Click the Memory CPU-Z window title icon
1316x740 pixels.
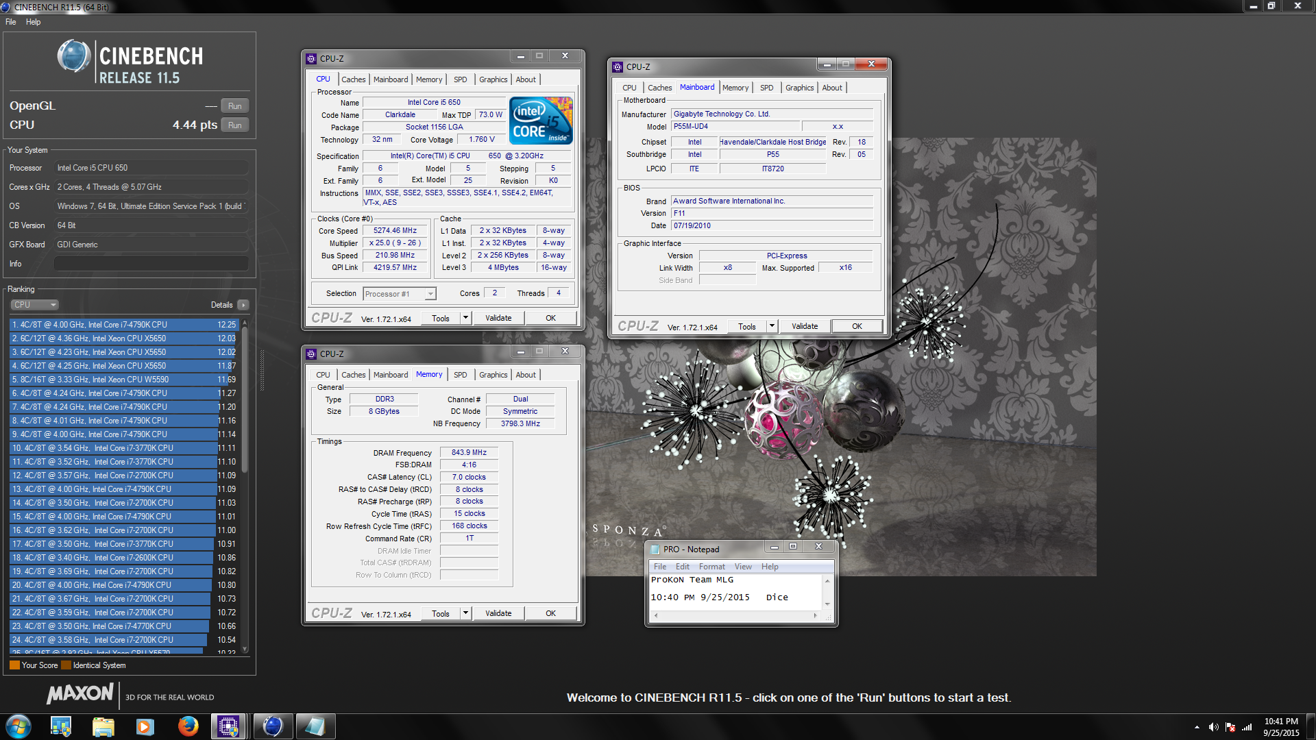coord(311,354)
